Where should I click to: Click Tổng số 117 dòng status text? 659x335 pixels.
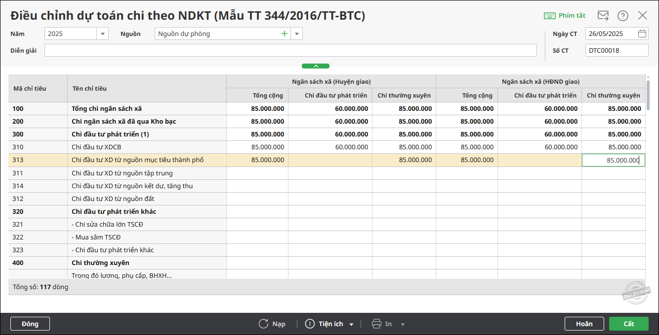41,287
